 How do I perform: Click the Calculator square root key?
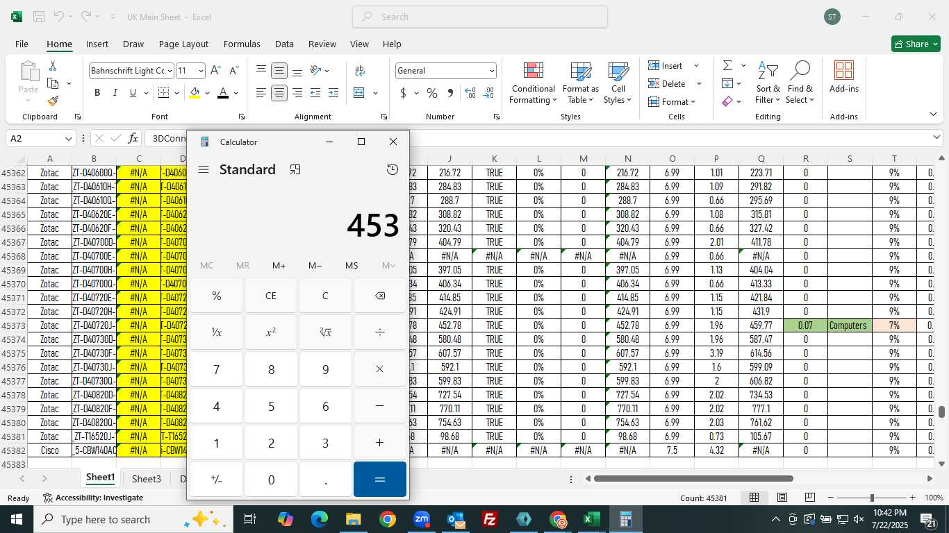(x=325, y=332)
